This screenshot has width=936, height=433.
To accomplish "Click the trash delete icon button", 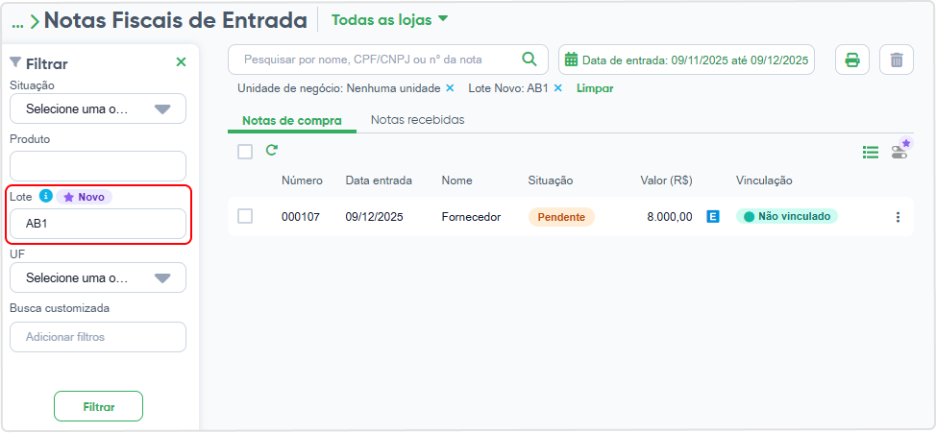I will pyautogui.click(x=897, y=60).
